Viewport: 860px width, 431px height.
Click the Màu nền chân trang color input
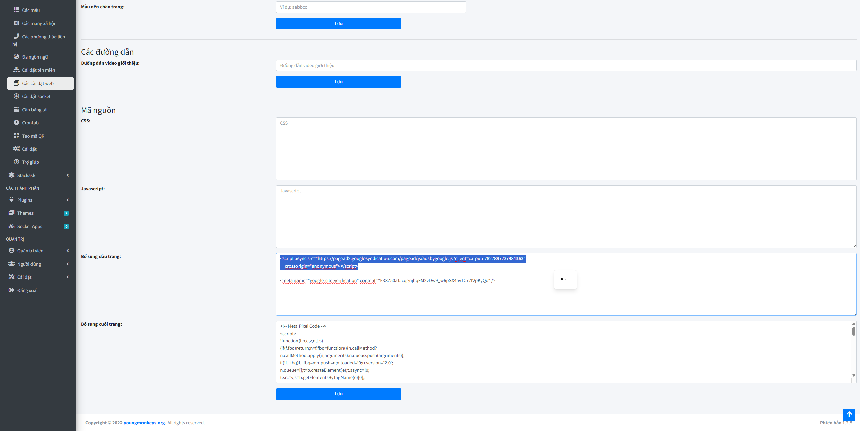(371, 7)
